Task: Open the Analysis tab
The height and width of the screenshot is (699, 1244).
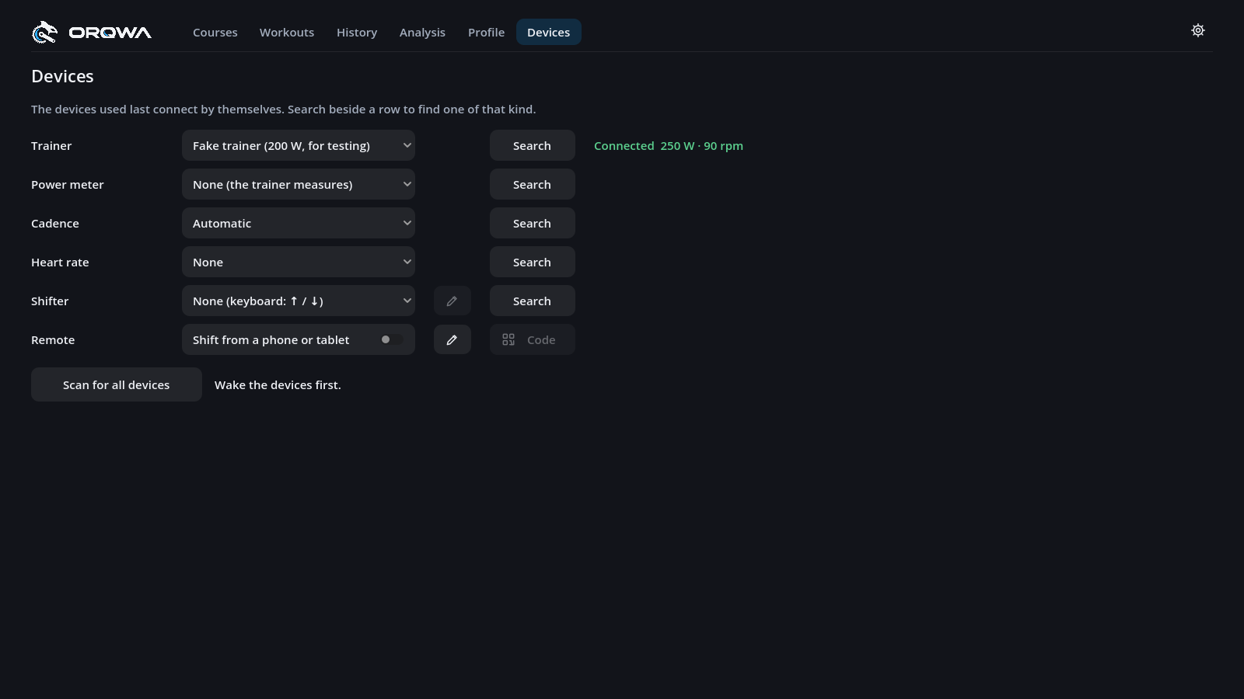Action: tap(422, 32)
